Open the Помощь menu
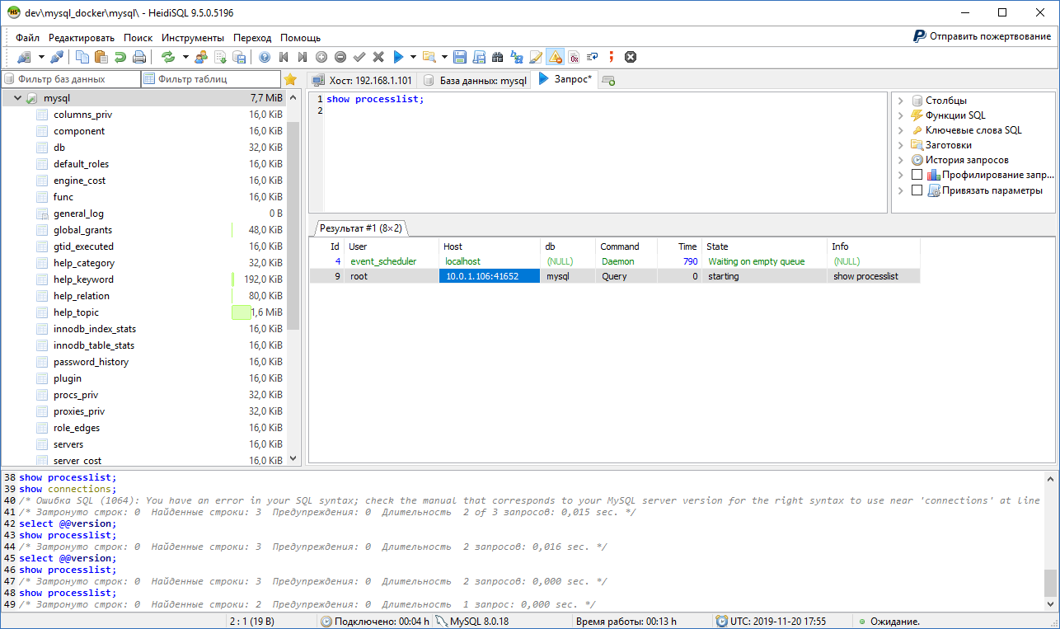The image size is (1060, 629). pyautogui.click(x=300, y=38)
